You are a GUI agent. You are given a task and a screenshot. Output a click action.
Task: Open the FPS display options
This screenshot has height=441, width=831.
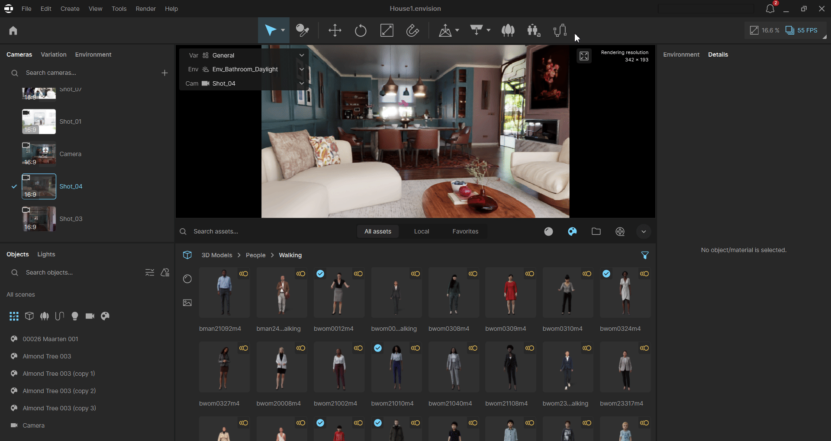[802, 30]
